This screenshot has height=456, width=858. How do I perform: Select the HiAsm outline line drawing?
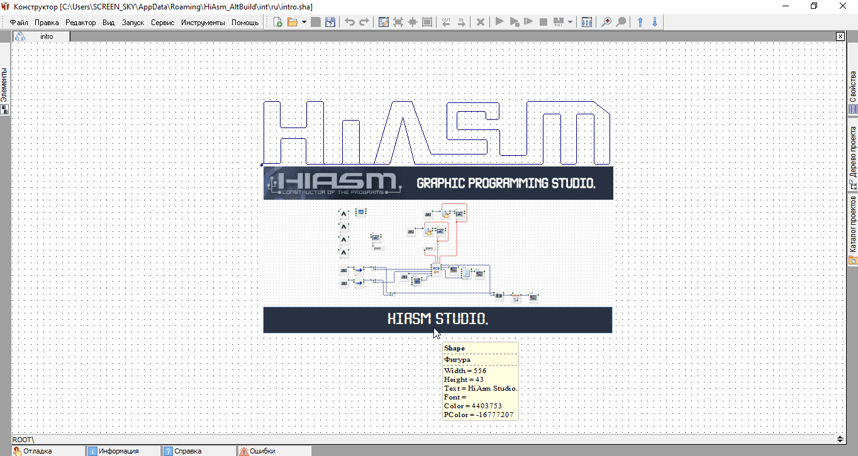click(436, 133)
